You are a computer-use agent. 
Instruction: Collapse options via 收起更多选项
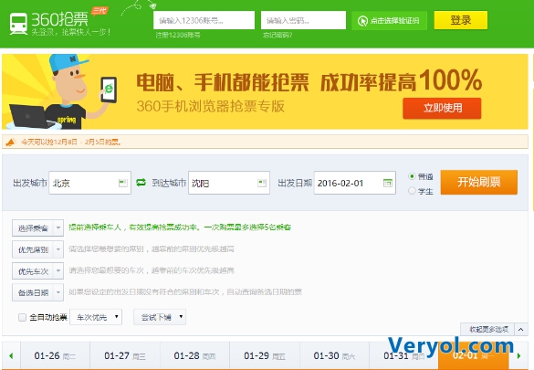point(488,329)
